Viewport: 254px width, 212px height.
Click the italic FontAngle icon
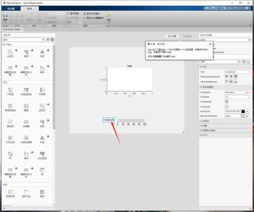pyautogui.click(x=226, y=107)
